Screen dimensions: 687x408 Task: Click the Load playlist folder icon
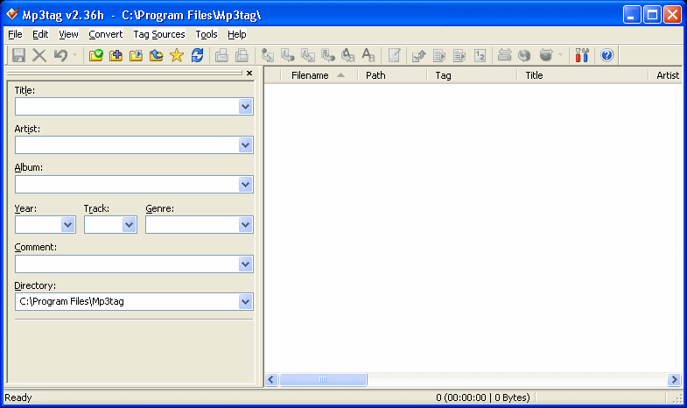coord(136,55)
